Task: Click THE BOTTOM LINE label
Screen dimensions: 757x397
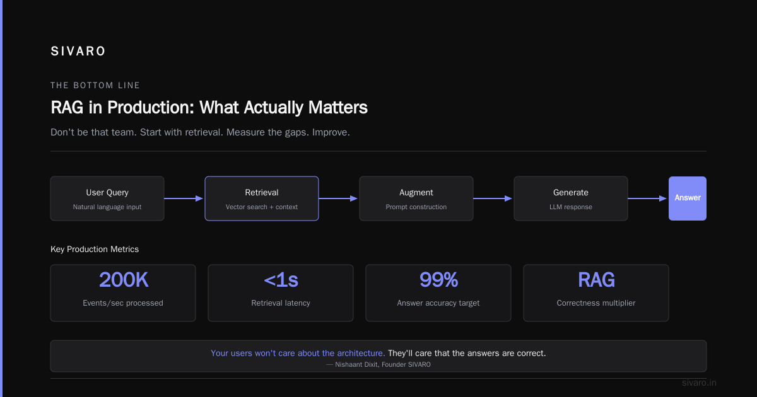Action: 95,85
